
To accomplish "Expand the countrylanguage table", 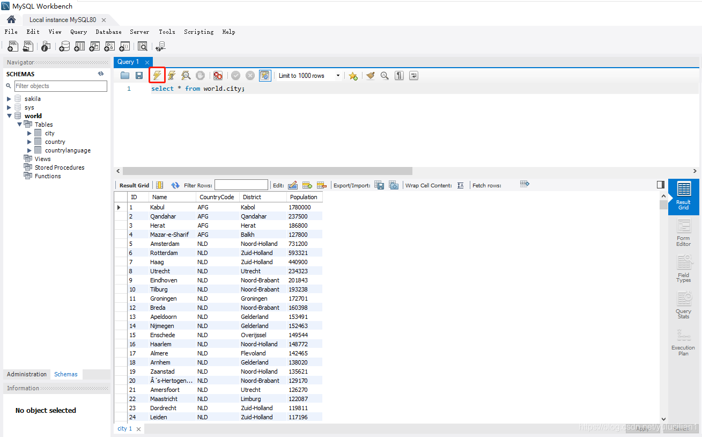I will pos(29,150).
